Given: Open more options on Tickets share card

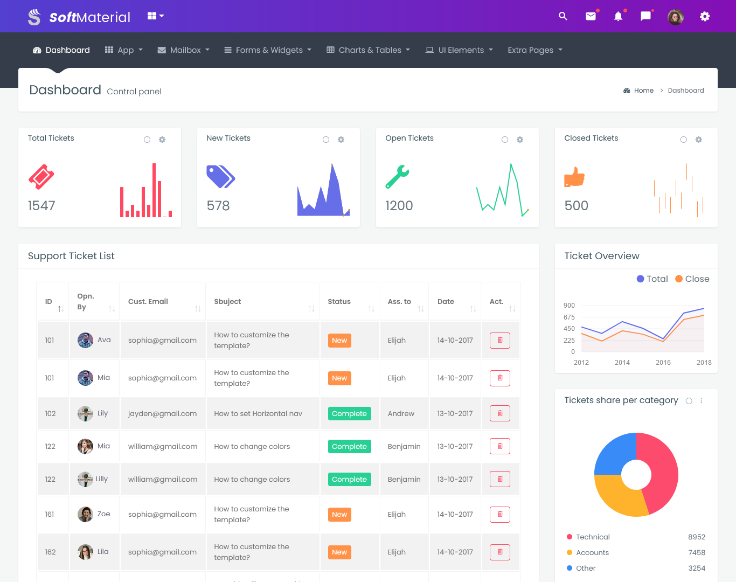Looking at the screenshot, I should [x=702, y=401].
